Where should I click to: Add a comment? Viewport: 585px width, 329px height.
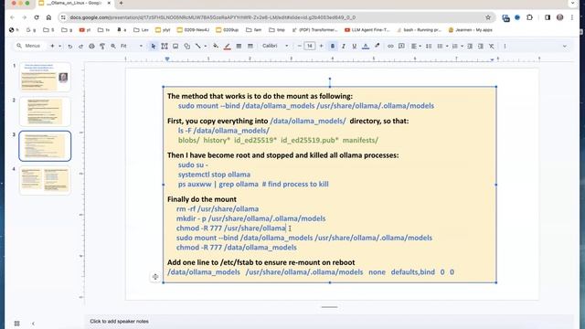[x=401, y=47]
